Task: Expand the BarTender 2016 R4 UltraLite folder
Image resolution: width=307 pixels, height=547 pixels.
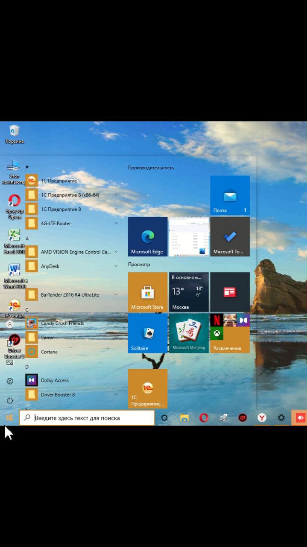Action: (72, 295)
